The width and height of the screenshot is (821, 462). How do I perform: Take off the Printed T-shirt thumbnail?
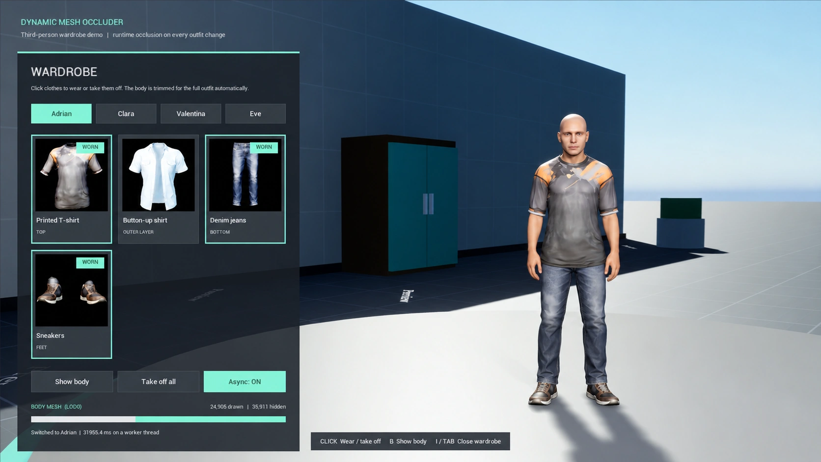coord(72,175)
